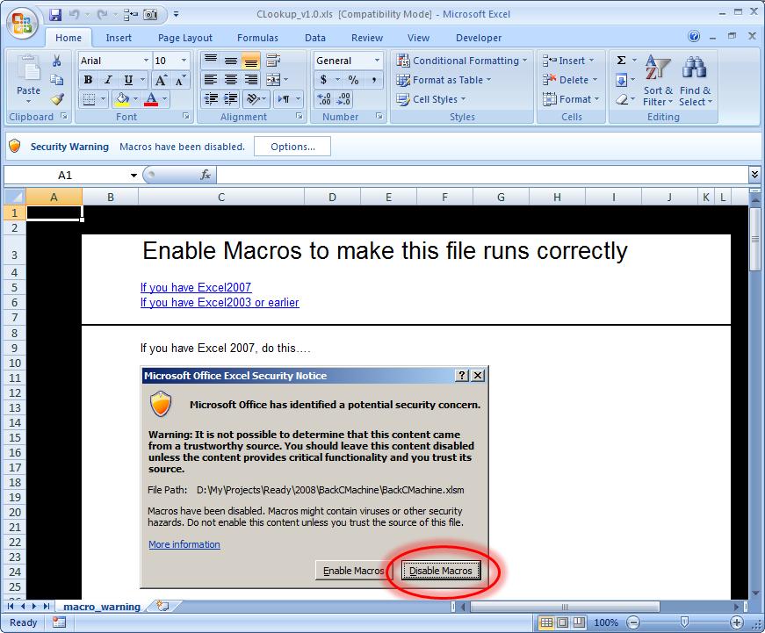Click the Orientation icon
Screen dimensions: 765x633
[253, 99]
